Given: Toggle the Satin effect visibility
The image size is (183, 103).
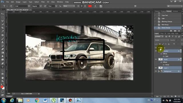Looking at the screenshot, I should point(164,56).
